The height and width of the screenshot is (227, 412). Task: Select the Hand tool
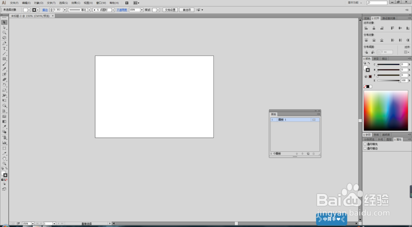tap(4, 159)
